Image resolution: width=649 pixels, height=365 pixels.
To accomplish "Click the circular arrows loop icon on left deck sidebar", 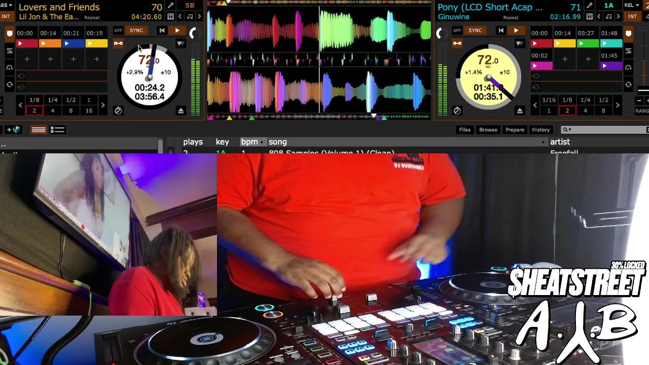I will 10,85.
